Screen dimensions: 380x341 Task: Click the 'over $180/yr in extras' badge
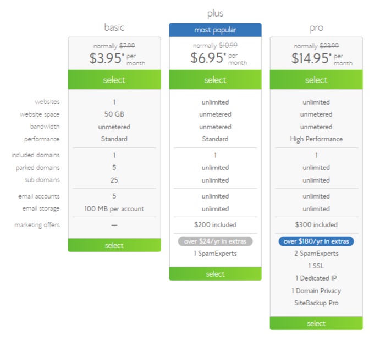pos(316,241)
